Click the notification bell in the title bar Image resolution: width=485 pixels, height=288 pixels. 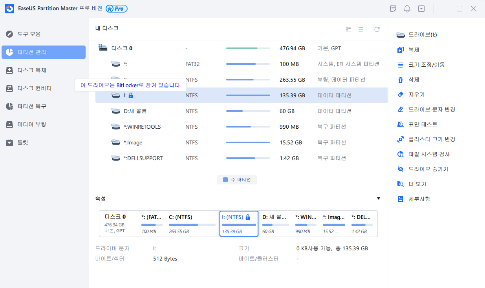click(x=407, y=8)
